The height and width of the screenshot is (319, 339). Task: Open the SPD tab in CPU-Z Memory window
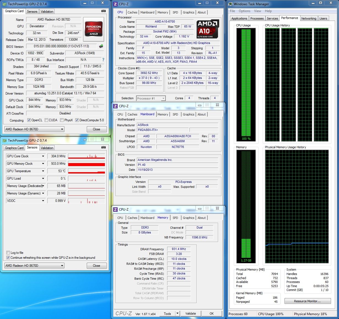175,218
